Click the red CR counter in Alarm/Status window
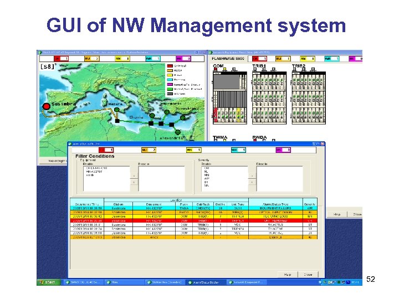 106,150
